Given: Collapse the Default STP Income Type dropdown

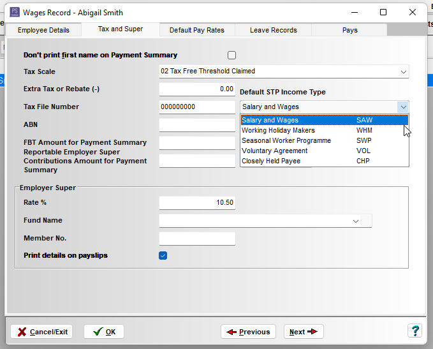Looking at the screenshot, I should coord(402,107).
